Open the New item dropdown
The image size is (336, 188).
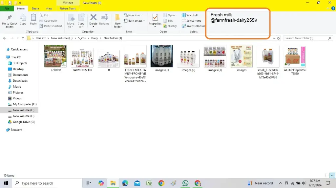133,15
